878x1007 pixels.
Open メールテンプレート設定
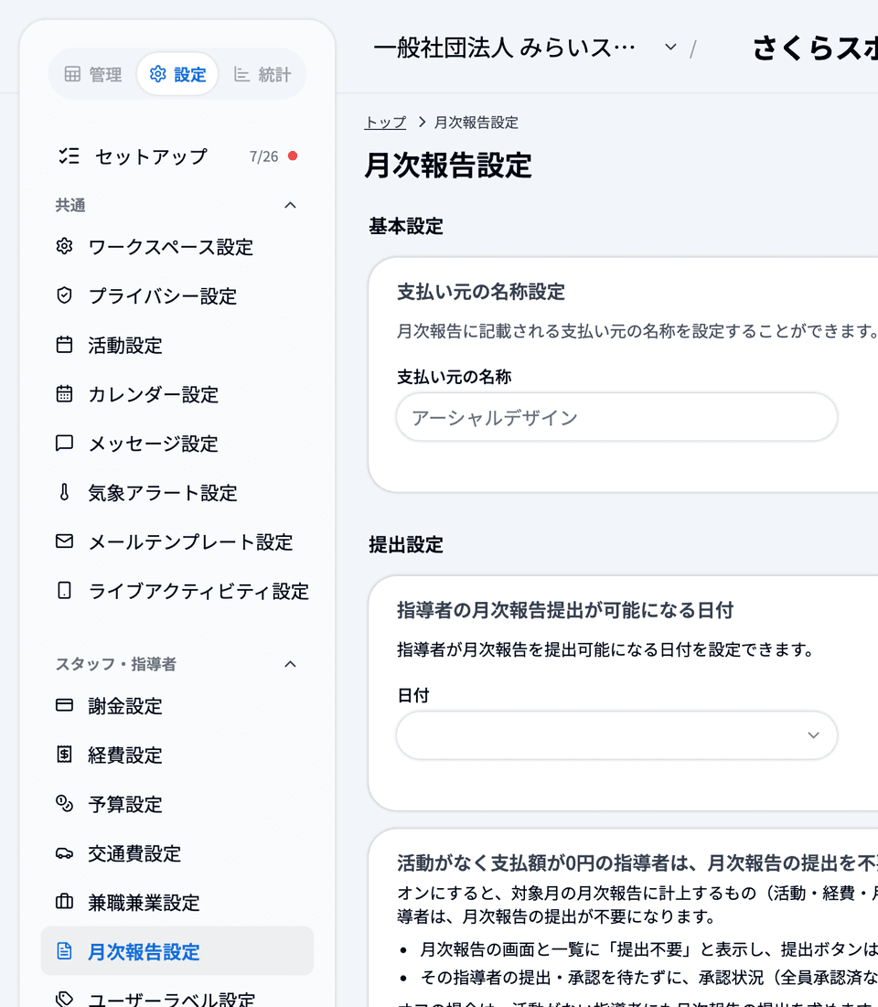click(177, 542)
